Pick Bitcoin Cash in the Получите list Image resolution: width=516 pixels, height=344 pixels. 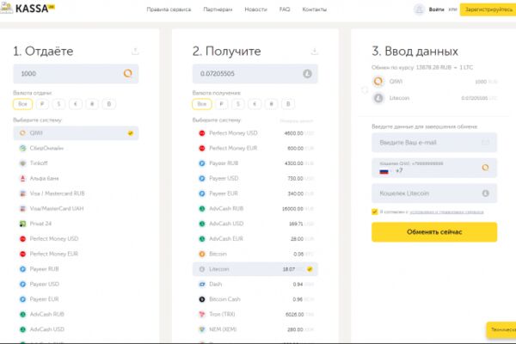[x=255, y=299]
